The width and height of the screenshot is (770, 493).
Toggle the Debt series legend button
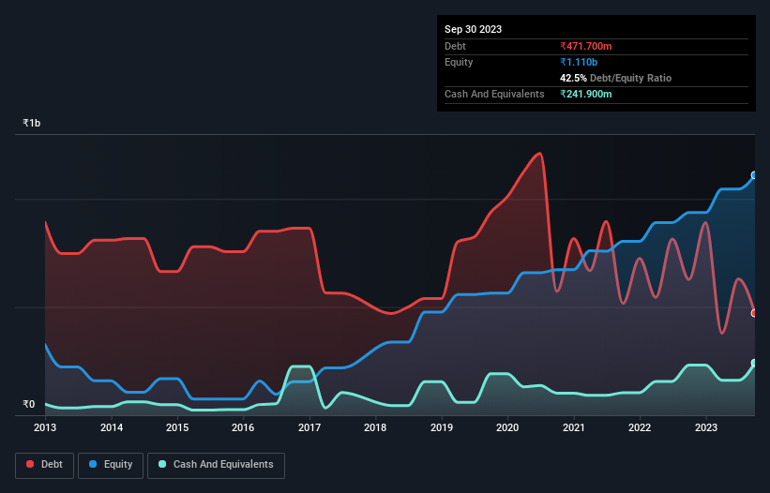44,465
